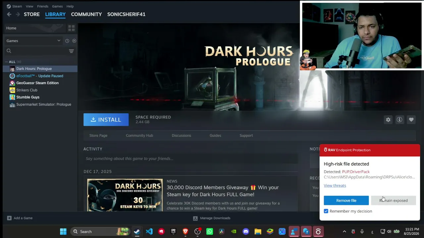
Task: Open Epic Games Launcher from taskbar
Action: point(173,231)
